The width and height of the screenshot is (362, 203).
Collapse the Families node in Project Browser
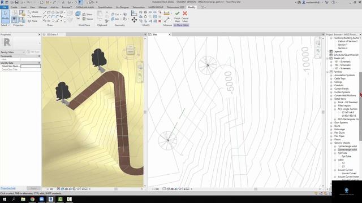click(x=327, y=72)
